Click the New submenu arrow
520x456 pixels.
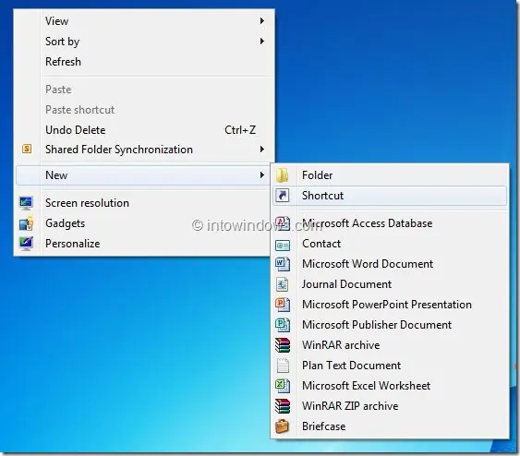tap(262, 175)
